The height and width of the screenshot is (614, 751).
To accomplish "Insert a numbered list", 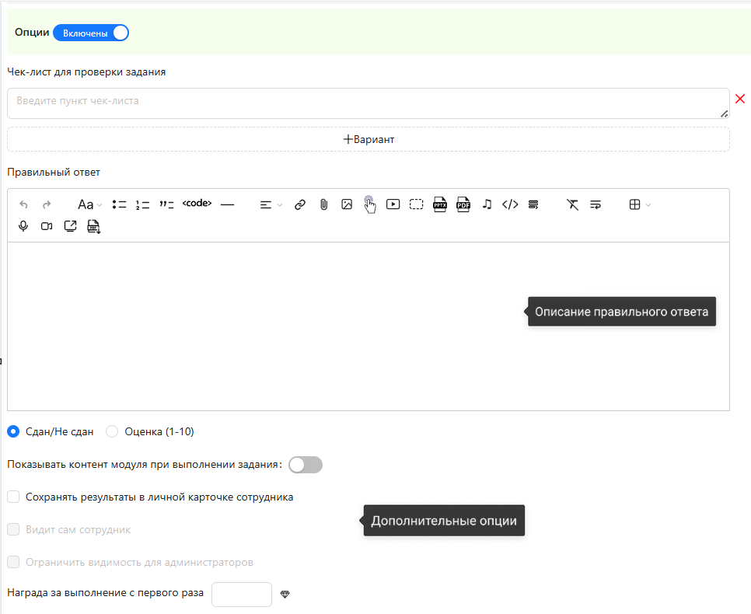I will 142,204.
